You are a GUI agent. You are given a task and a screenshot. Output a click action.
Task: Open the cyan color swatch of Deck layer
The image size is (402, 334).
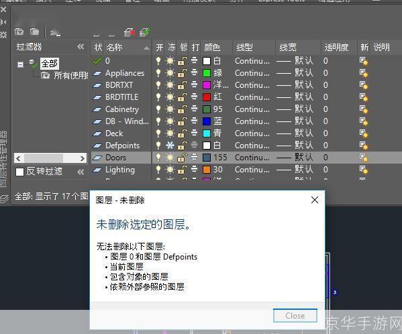coord(207,133)
